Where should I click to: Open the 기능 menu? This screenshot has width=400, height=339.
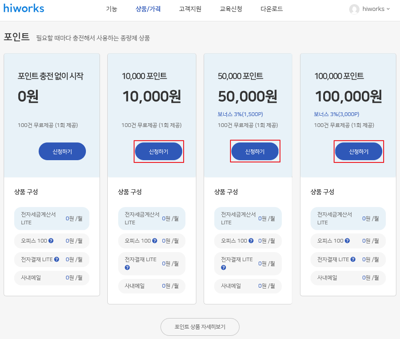[111, 9]
